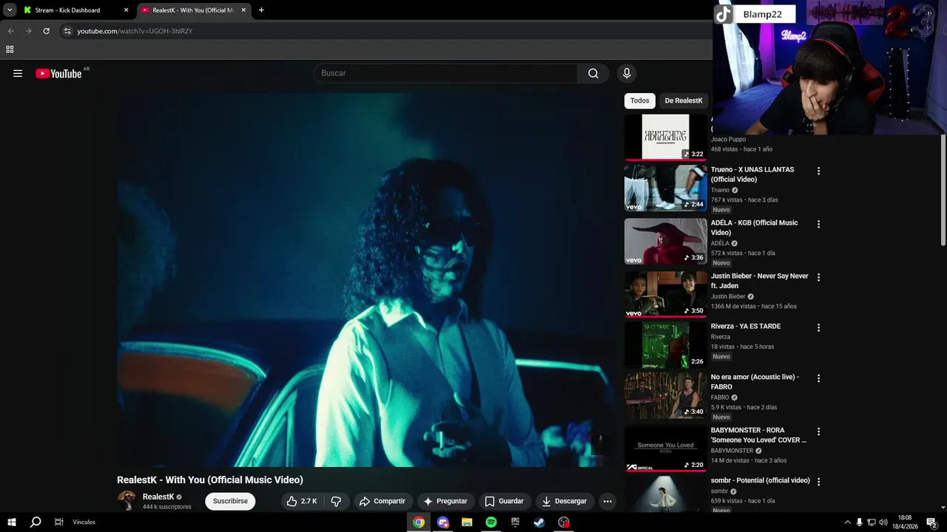The height and width of the screenshot is (532, 947).
Task: Open options menu for BABYMONSTER - RORA video
Action: [x=818, y=432]
